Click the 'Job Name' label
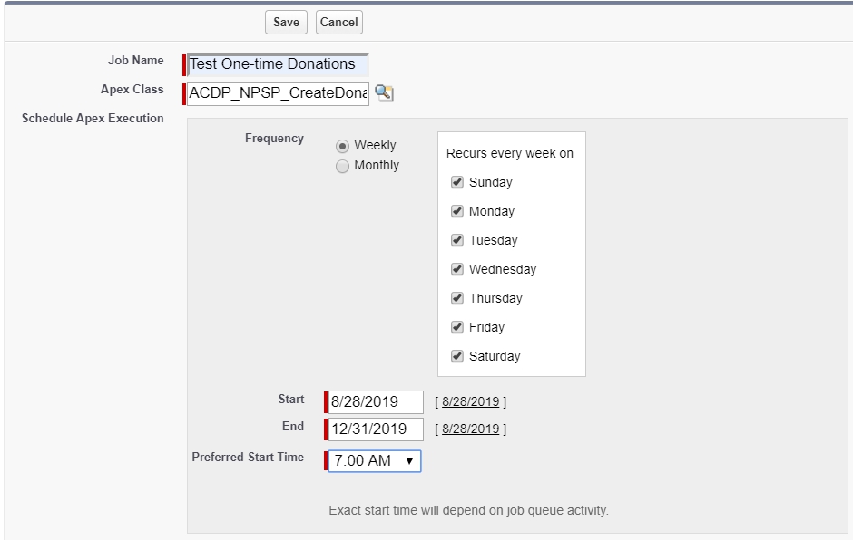The image size is (853, 540). 135,61
